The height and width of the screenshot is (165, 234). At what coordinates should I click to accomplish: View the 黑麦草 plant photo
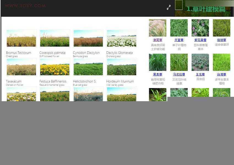[157, 62]
